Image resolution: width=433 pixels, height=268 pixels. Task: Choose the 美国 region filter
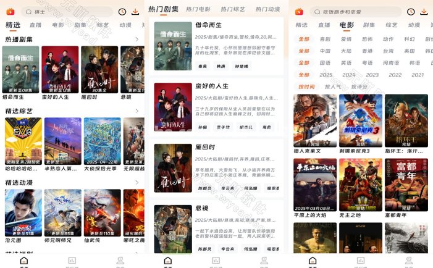410,51
